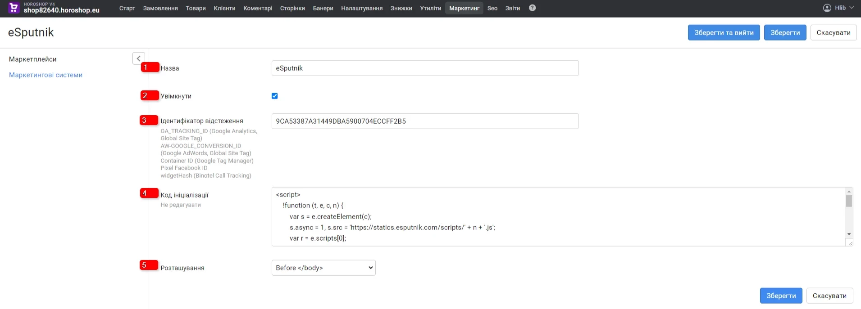Click the bottom Зберегти button

pyautogui.click(x=781, y=296)
